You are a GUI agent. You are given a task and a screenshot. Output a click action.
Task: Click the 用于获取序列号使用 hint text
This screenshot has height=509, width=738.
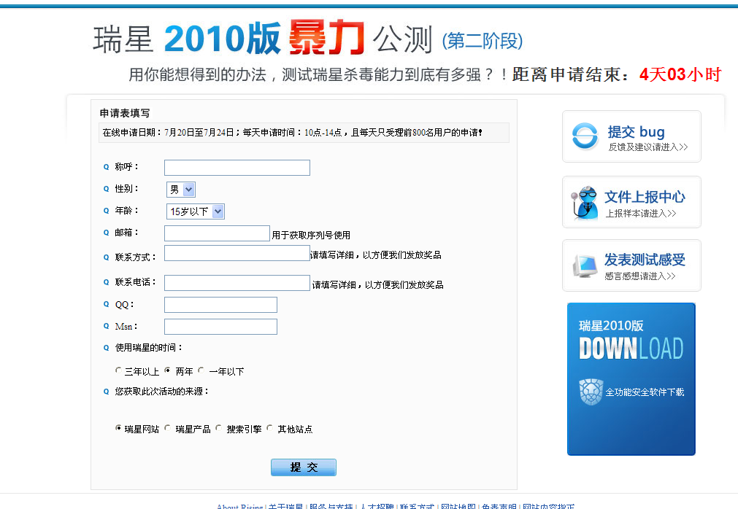pos(311,235)
